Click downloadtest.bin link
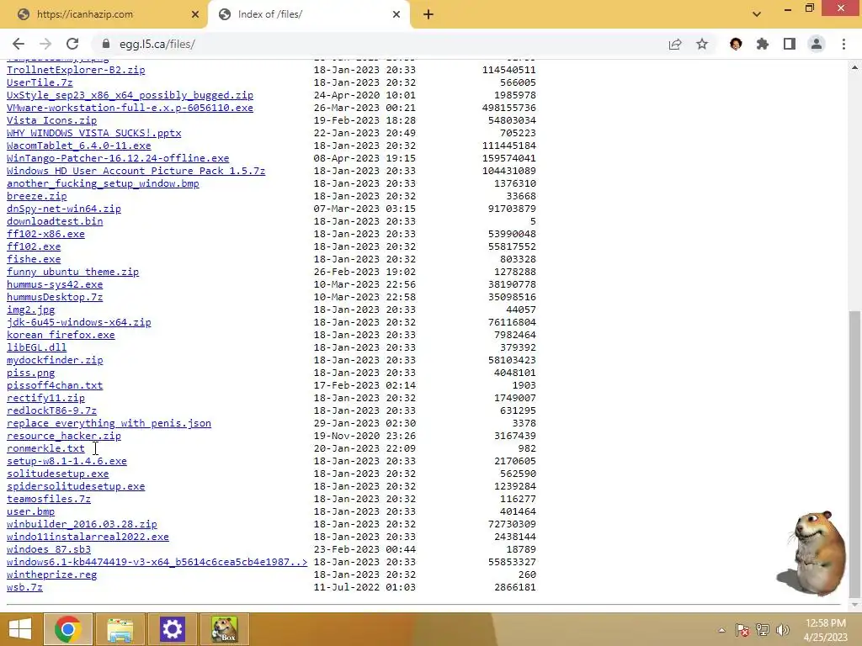The image size is (862, 646). coord(55,221)
